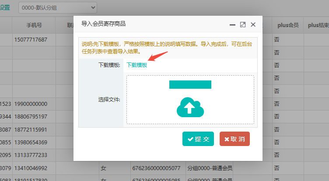Click the 分组0000-普通会员 cell
This screenshot has width=329, height=181.
point(210,168)
